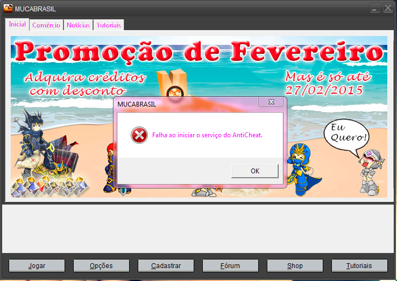Click the 'Promoção de Fevereiro' banner title
The width and height of the screenshot is (397, 281).
pos(198,52)
